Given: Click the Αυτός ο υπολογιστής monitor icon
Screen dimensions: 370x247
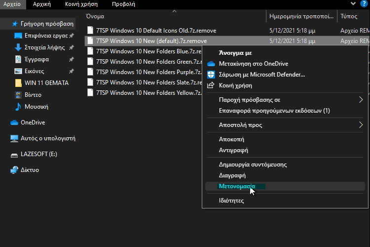Looking at the screenshot, I should (14, 138).
